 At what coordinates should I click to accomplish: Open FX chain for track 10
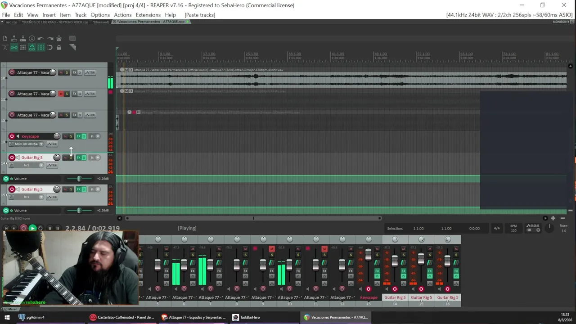74,72
